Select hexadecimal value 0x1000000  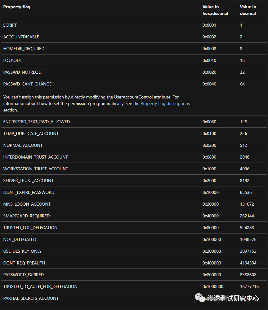pos(213,286)
